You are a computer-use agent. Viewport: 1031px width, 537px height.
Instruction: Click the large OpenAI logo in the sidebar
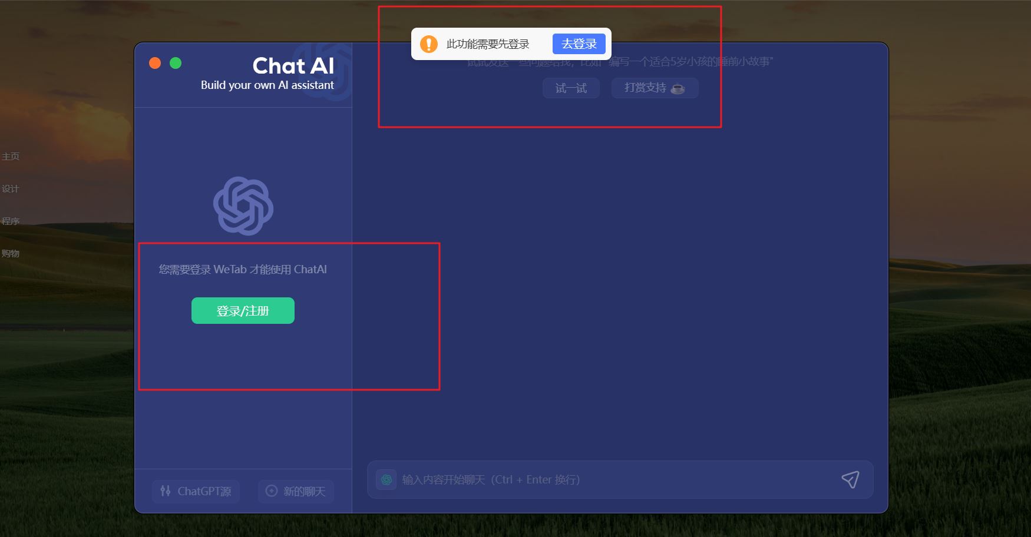pyautogui.click(x=243, y=206)
